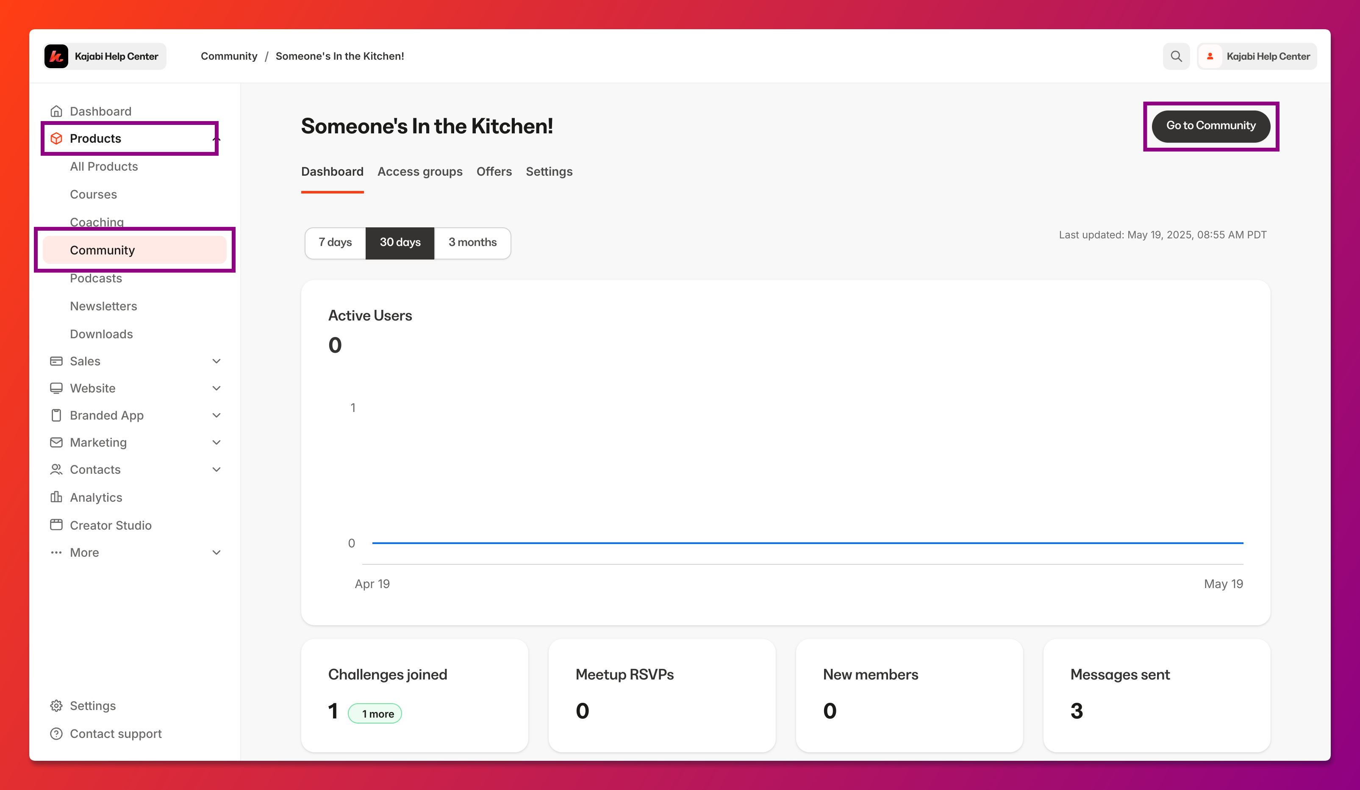This screenshot has height=790, width=1360.
Task: Click the Analytics bar chart icon
Action: coord(56,497)
